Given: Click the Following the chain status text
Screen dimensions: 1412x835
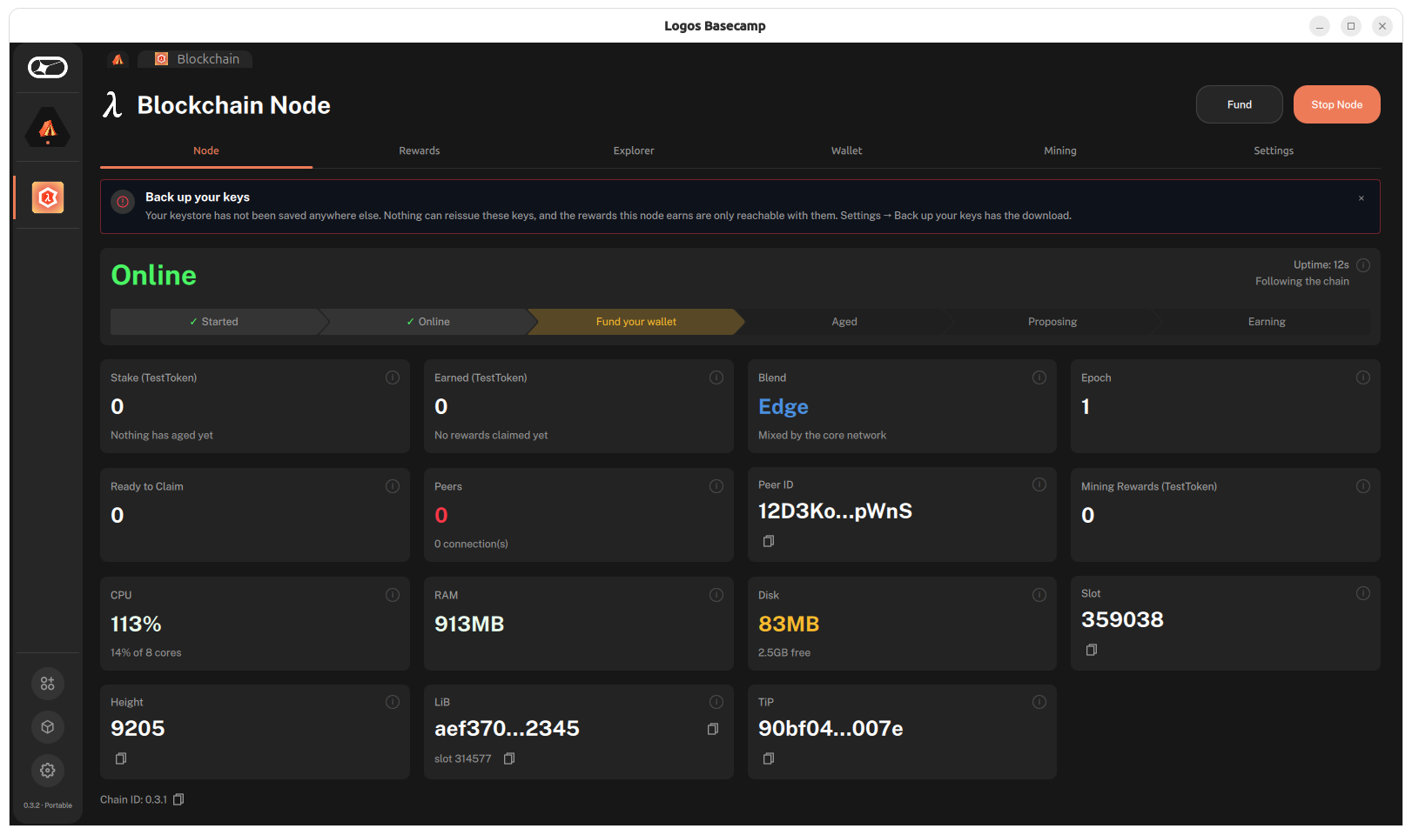Looking at the screenshot, I should coord(1302,282).
